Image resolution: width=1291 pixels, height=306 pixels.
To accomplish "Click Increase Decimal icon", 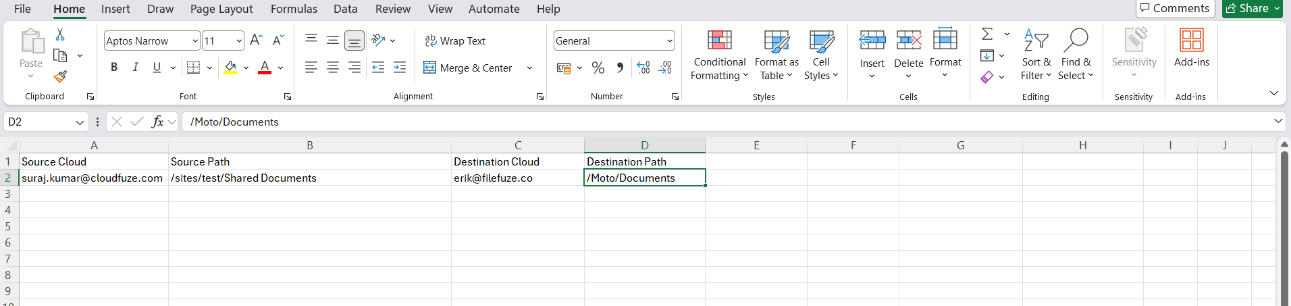I will [643, 68].
